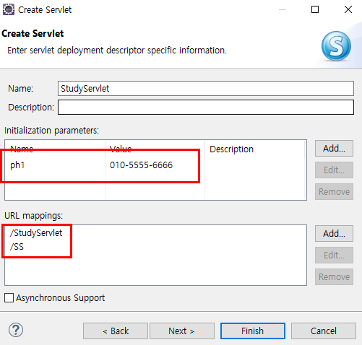Click Edit for URL mappings
The height and width of the screenshot is (345, 362).
tap(334, 256)
